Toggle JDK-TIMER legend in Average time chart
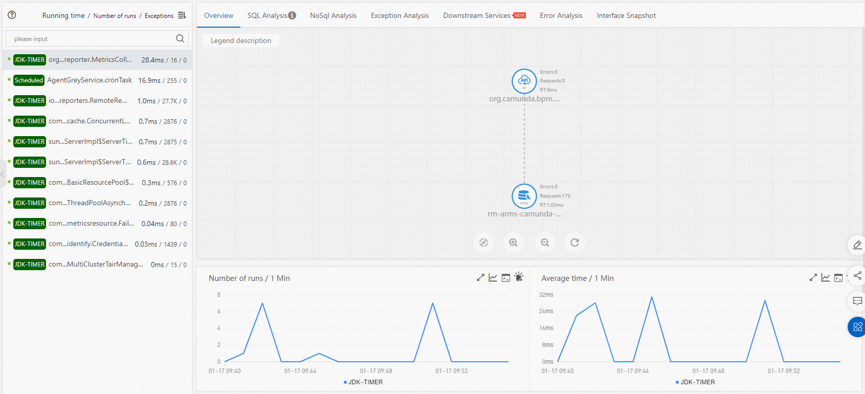Viewport: 865px width, 394px height. [696, 382]
